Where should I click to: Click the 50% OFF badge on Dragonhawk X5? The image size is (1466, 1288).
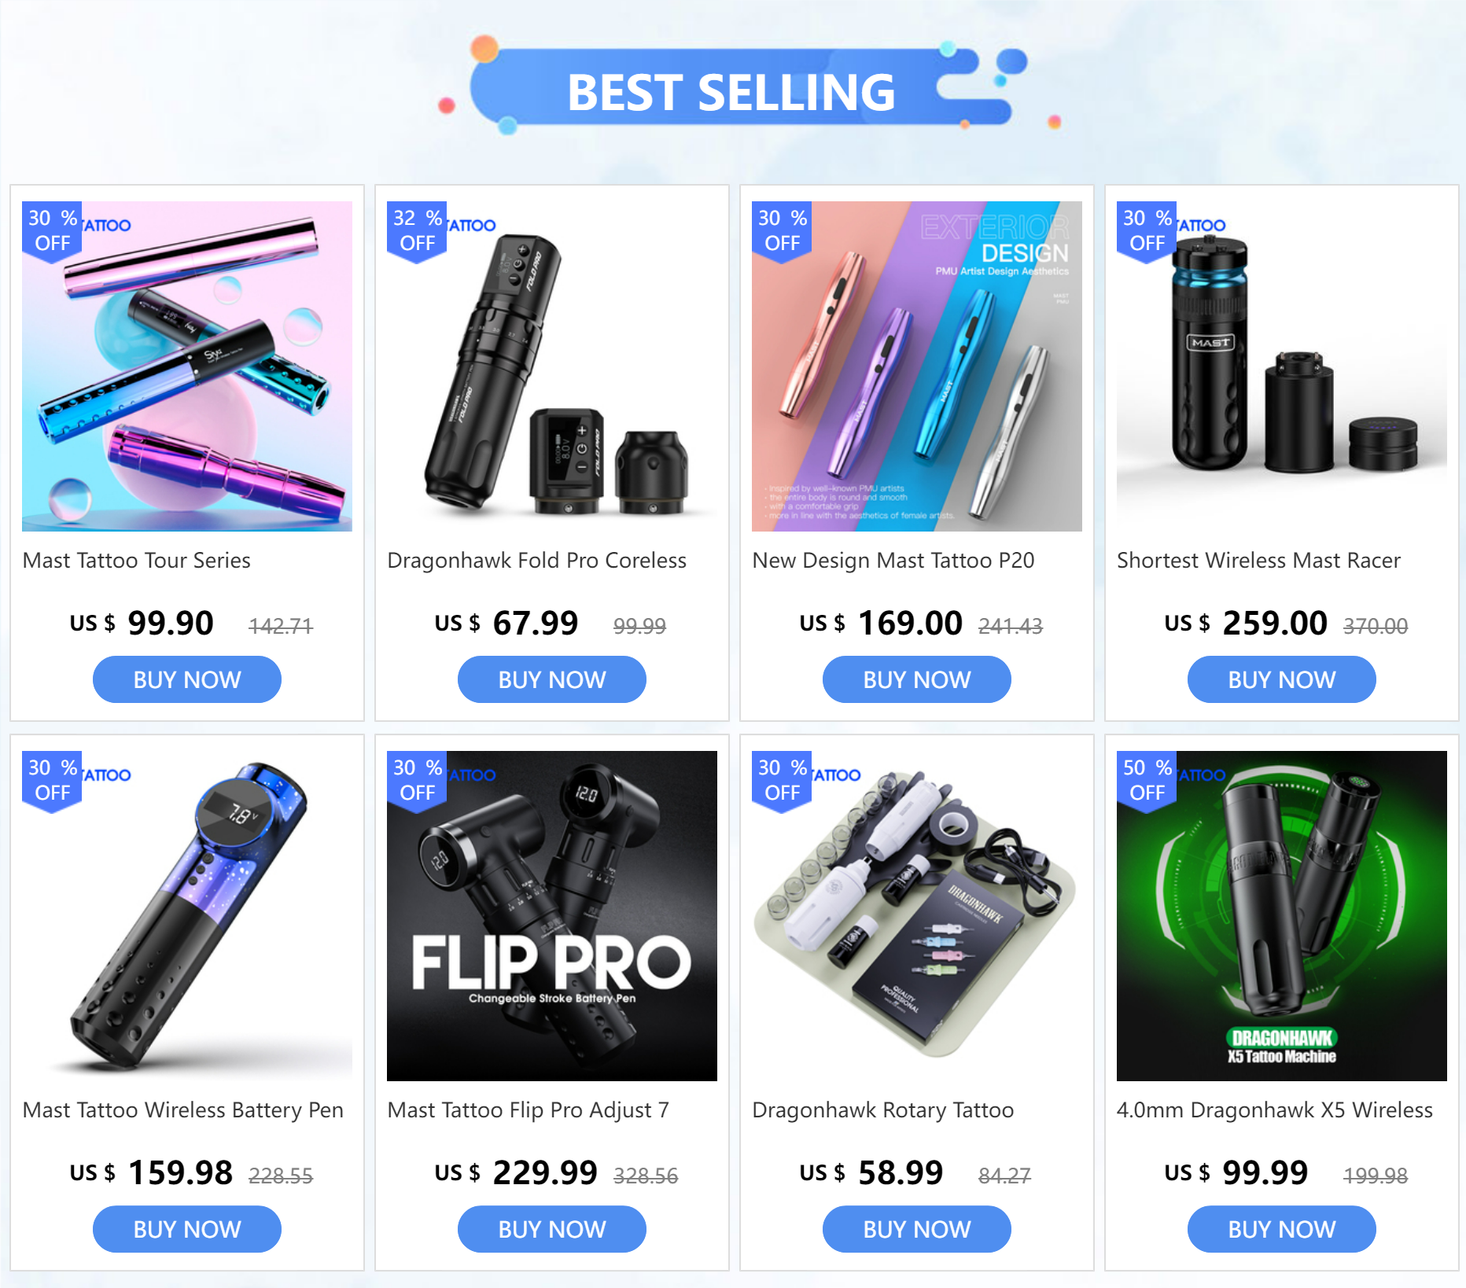click(x=1147, y=781)
